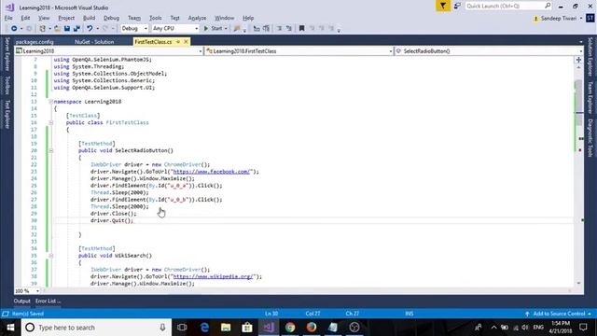Click the Find in Files toolbar icon

(237, 29)
